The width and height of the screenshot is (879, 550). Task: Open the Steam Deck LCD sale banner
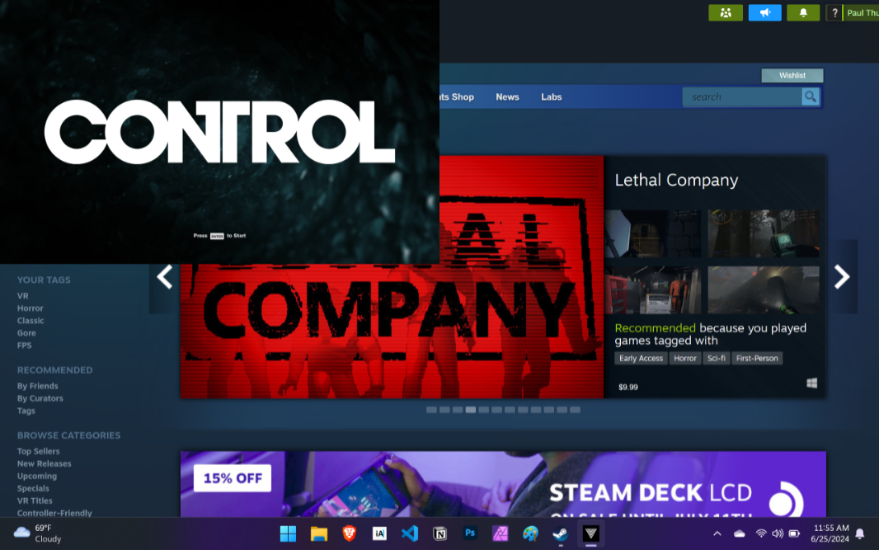(x=503, y=484)
